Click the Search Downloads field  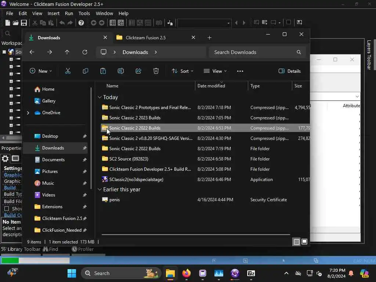(x=257, y=52)
